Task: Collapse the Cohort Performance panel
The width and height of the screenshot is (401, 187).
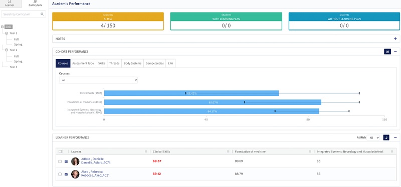Action: [395, 51]
